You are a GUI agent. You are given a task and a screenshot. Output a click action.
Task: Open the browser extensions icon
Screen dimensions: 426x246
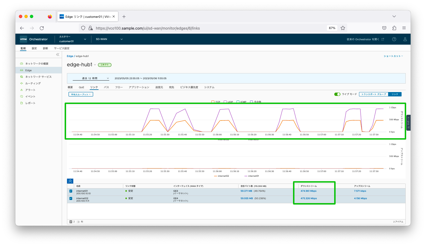click(x=394, y=28)
